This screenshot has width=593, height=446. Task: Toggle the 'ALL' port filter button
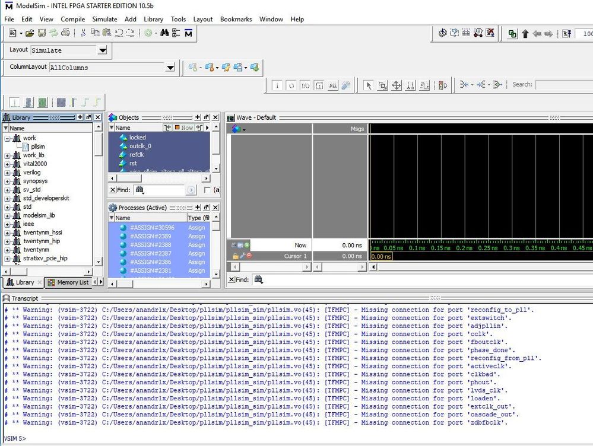click(333, 85)
